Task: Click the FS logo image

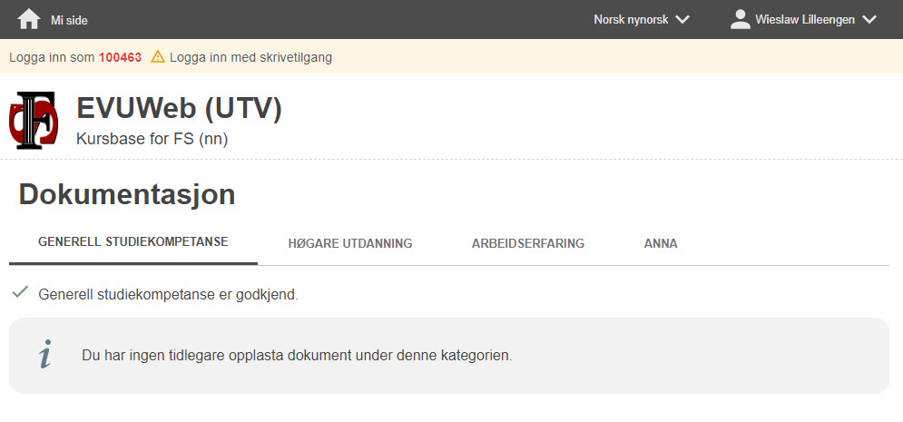Action: pos(34,121)
